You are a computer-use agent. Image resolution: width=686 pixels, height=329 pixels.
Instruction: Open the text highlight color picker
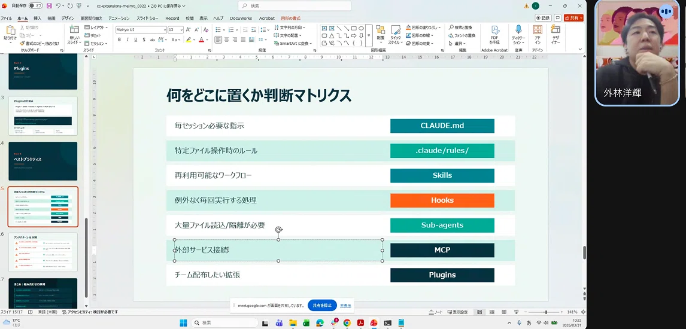tap(195, 39)
